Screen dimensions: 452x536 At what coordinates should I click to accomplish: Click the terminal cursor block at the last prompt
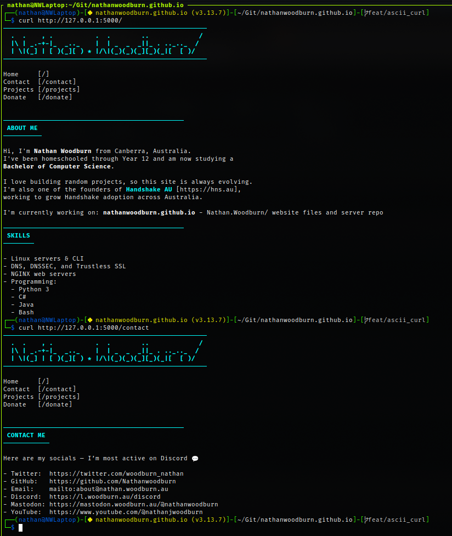(x=21, y=528)
